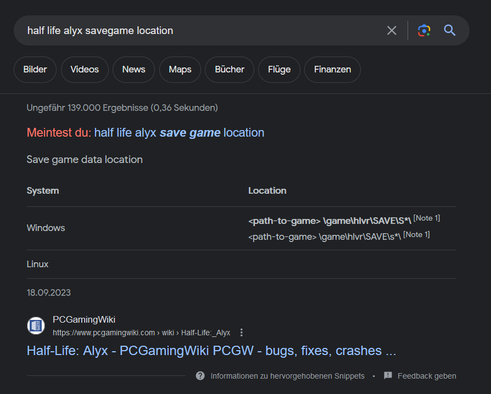Click the 'Ungefähr 139.000 Ergebnisse' result count

(122, 108)
